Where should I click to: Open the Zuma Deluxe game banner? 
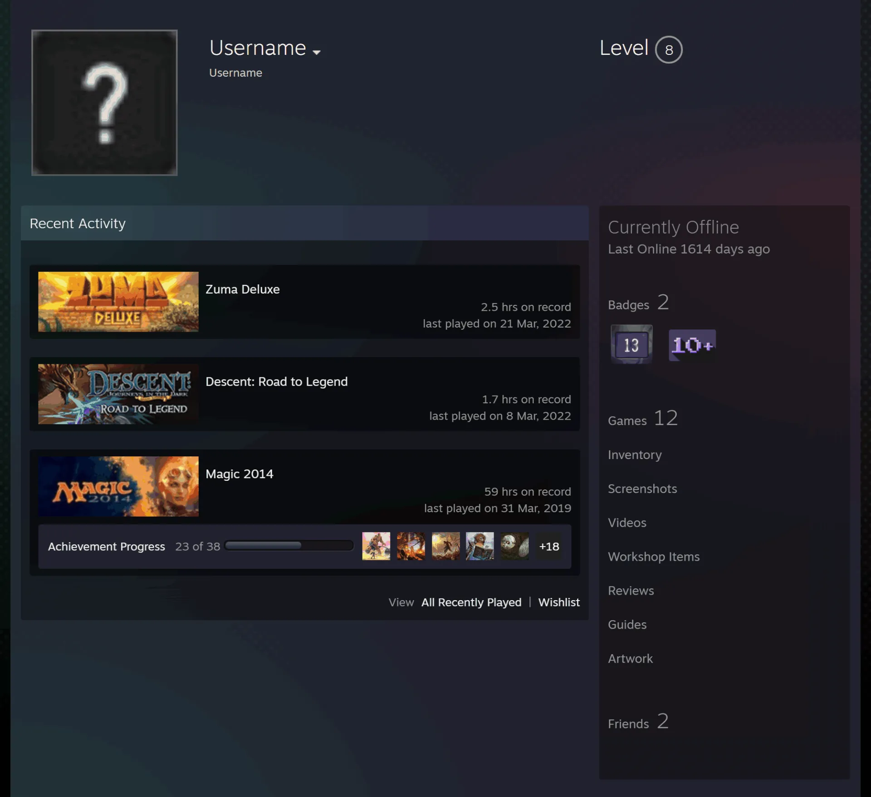[118, 302]
